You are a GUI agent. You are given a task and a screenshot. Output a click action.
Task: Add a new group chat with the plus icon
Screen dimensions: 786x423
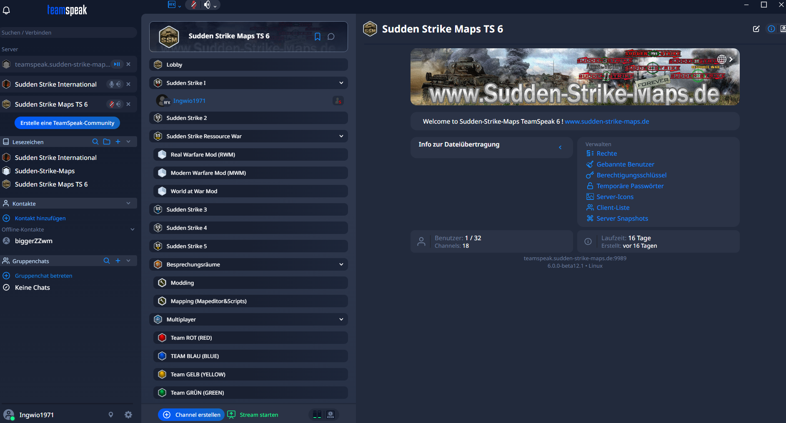pos(118,261)
